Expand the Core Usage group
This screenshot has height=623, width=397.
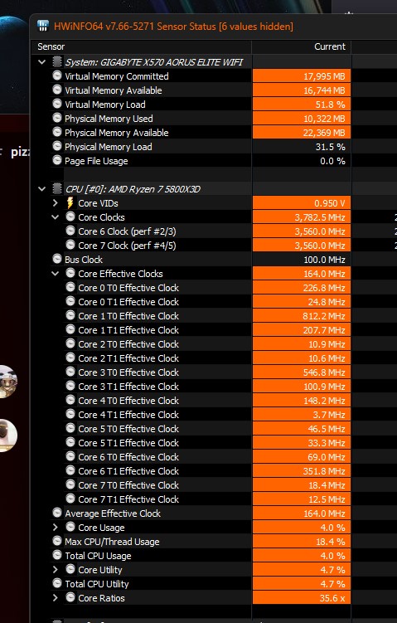(56, 528)
